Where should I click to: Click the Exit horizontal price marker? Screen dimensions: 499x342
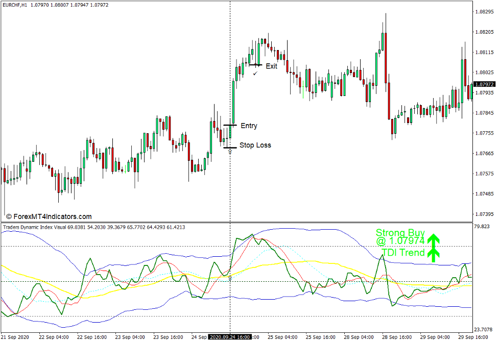(x=255, y=65)
